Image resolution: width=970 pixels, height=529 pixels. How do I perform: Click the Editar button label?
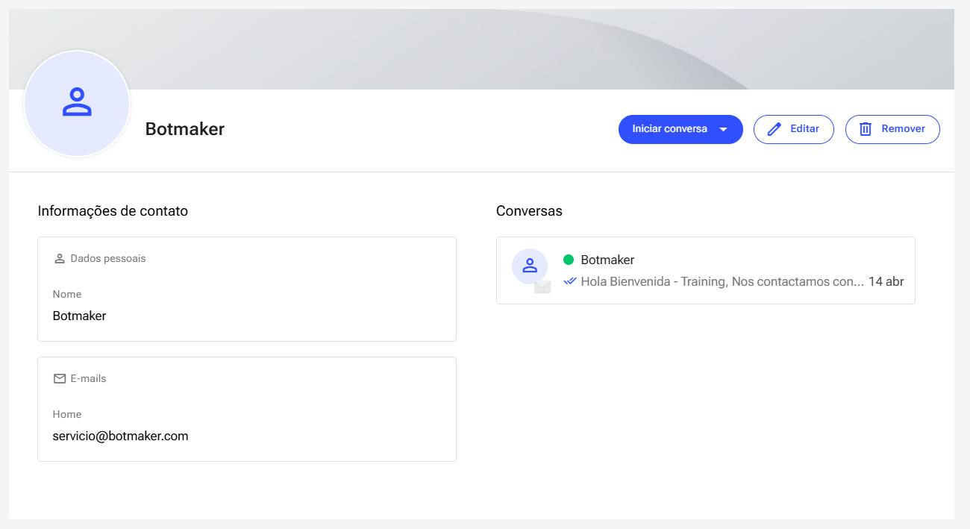tap(804, 128)
